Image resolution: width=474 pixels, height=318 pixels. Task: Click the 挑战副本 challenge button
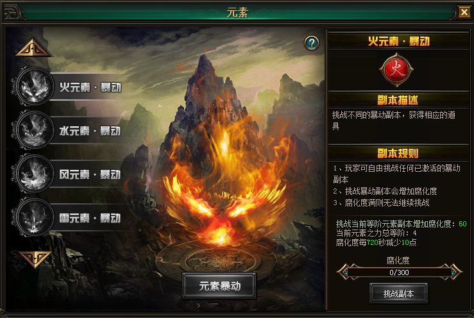point(398,294)
